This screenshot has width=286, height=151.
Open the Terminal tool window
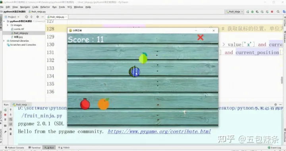click(35, 148)
